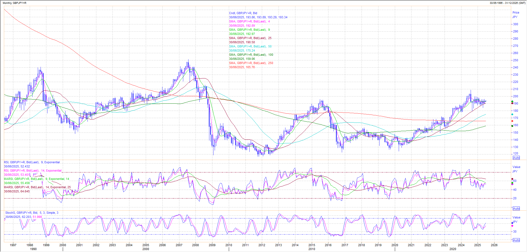Click the Monthly GBPJPY=R chart title

pos(14,3)
